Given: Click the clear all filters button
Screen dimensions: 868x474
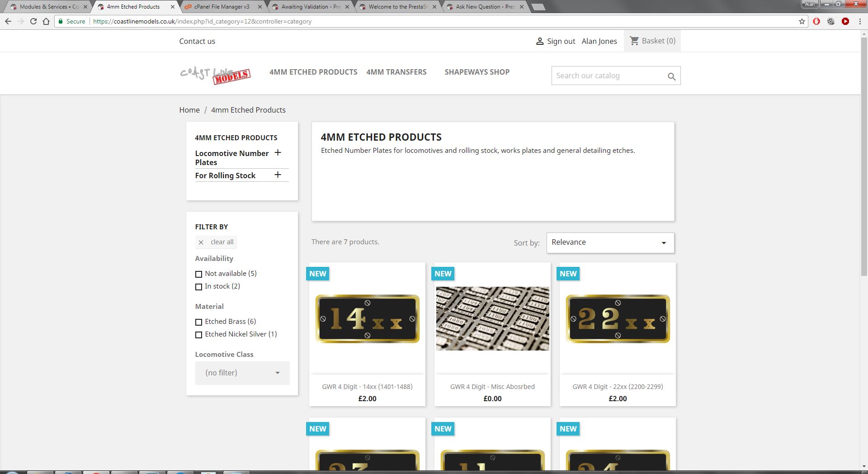Looking at the screenshot, I should 216,242.
